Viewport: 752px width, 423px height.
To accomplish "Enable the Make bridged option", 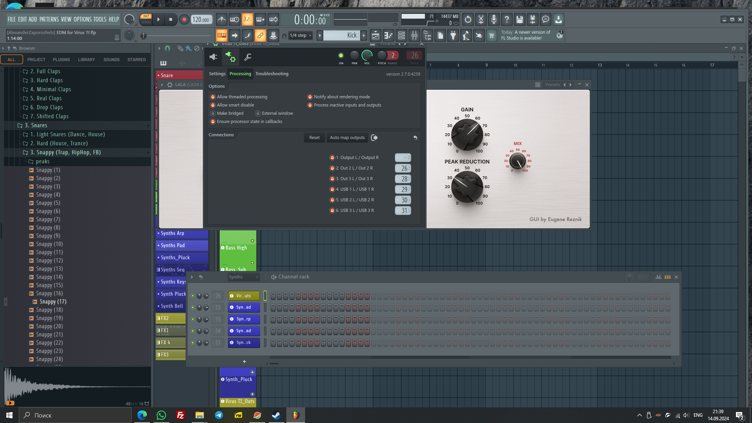I will pyautogui.click(x=213, y=113).
